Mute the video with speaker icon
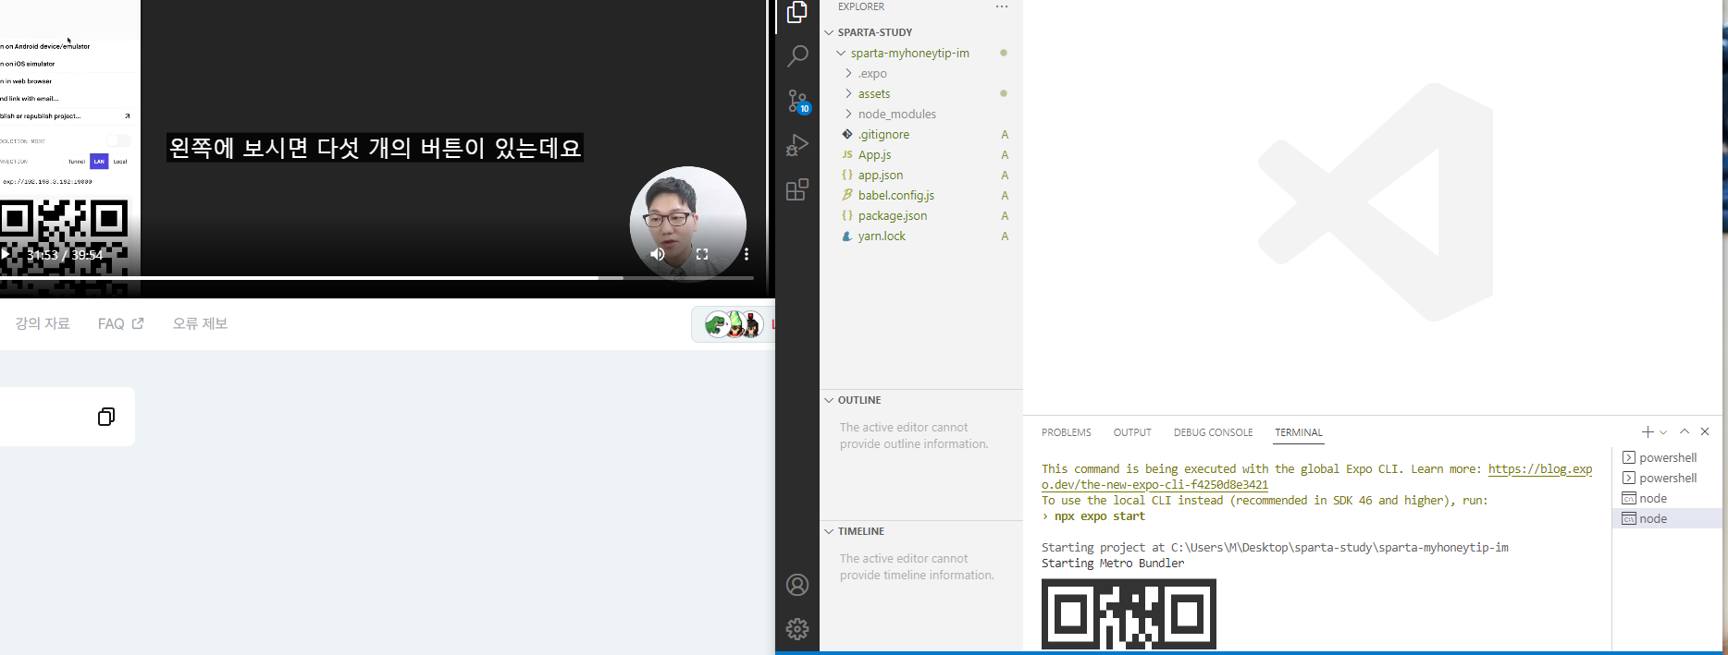 point(658,254)
